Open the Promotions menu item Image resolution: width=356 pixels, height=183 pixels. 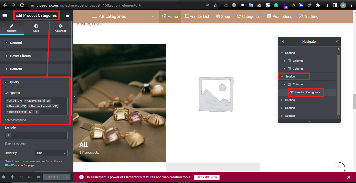[280, 16]
